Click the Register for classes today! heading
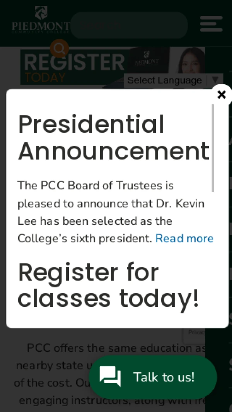Screen dimensions: 232x412 (108, 285)
